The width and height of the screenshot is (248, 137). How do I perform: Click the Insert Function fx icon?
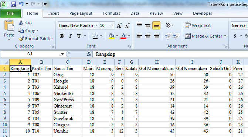point(89,54)
